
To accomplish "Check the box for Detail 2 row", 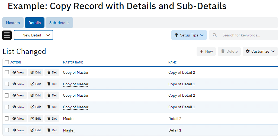I will click(7, 119).
